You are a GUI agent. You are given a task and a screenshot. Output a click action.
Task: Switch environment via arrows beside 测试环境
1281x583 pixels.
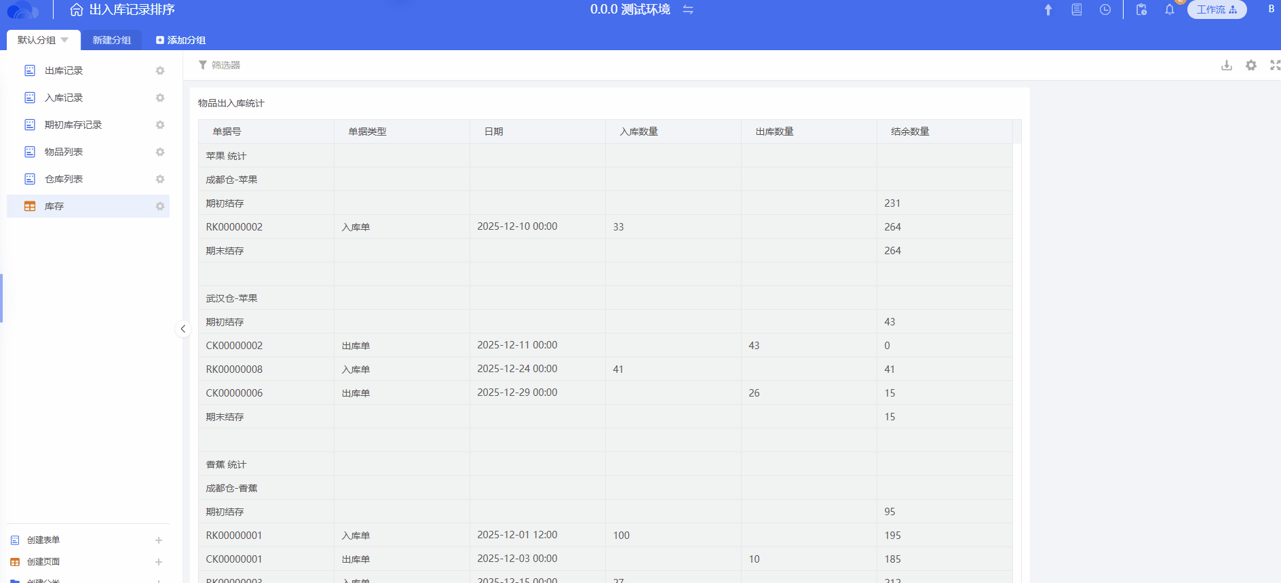coord(688,9)
